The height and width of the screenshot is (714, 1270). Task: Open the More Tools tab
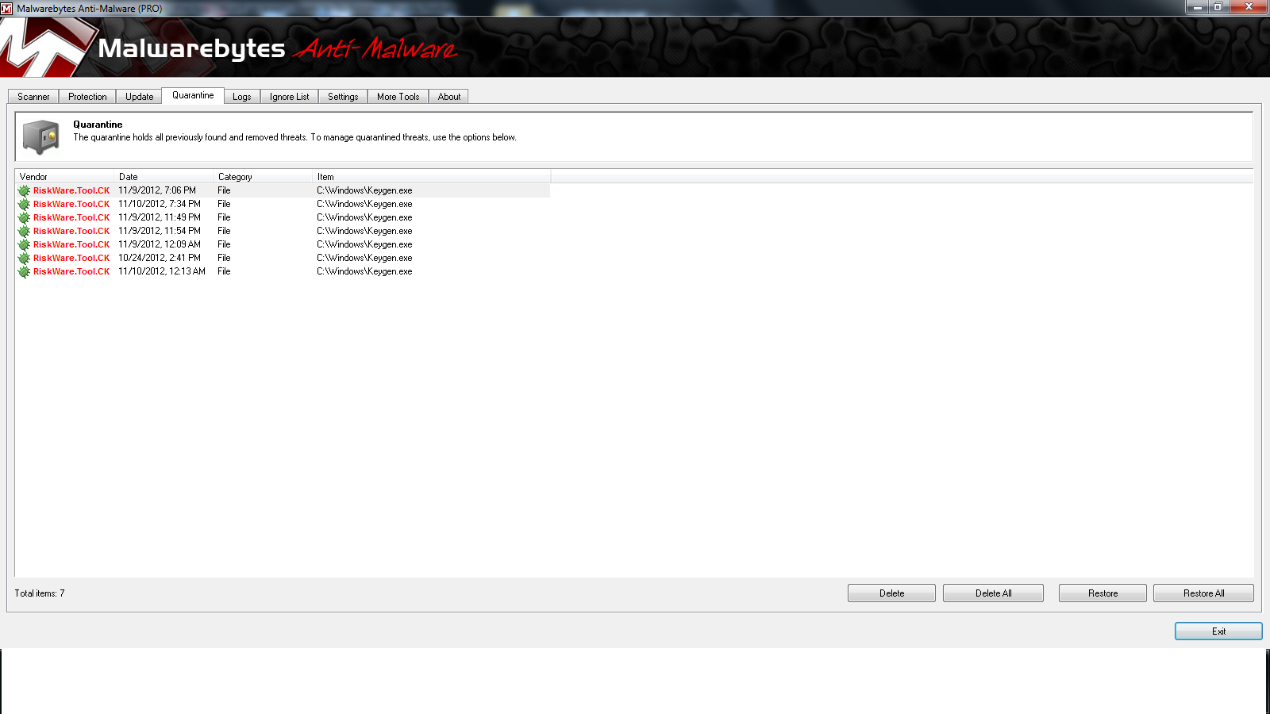(398, 97)
